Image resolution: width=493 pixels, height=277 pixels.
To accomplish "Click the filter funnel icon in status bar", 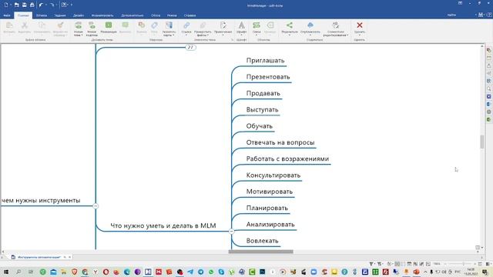I will (x=371, y=264).
